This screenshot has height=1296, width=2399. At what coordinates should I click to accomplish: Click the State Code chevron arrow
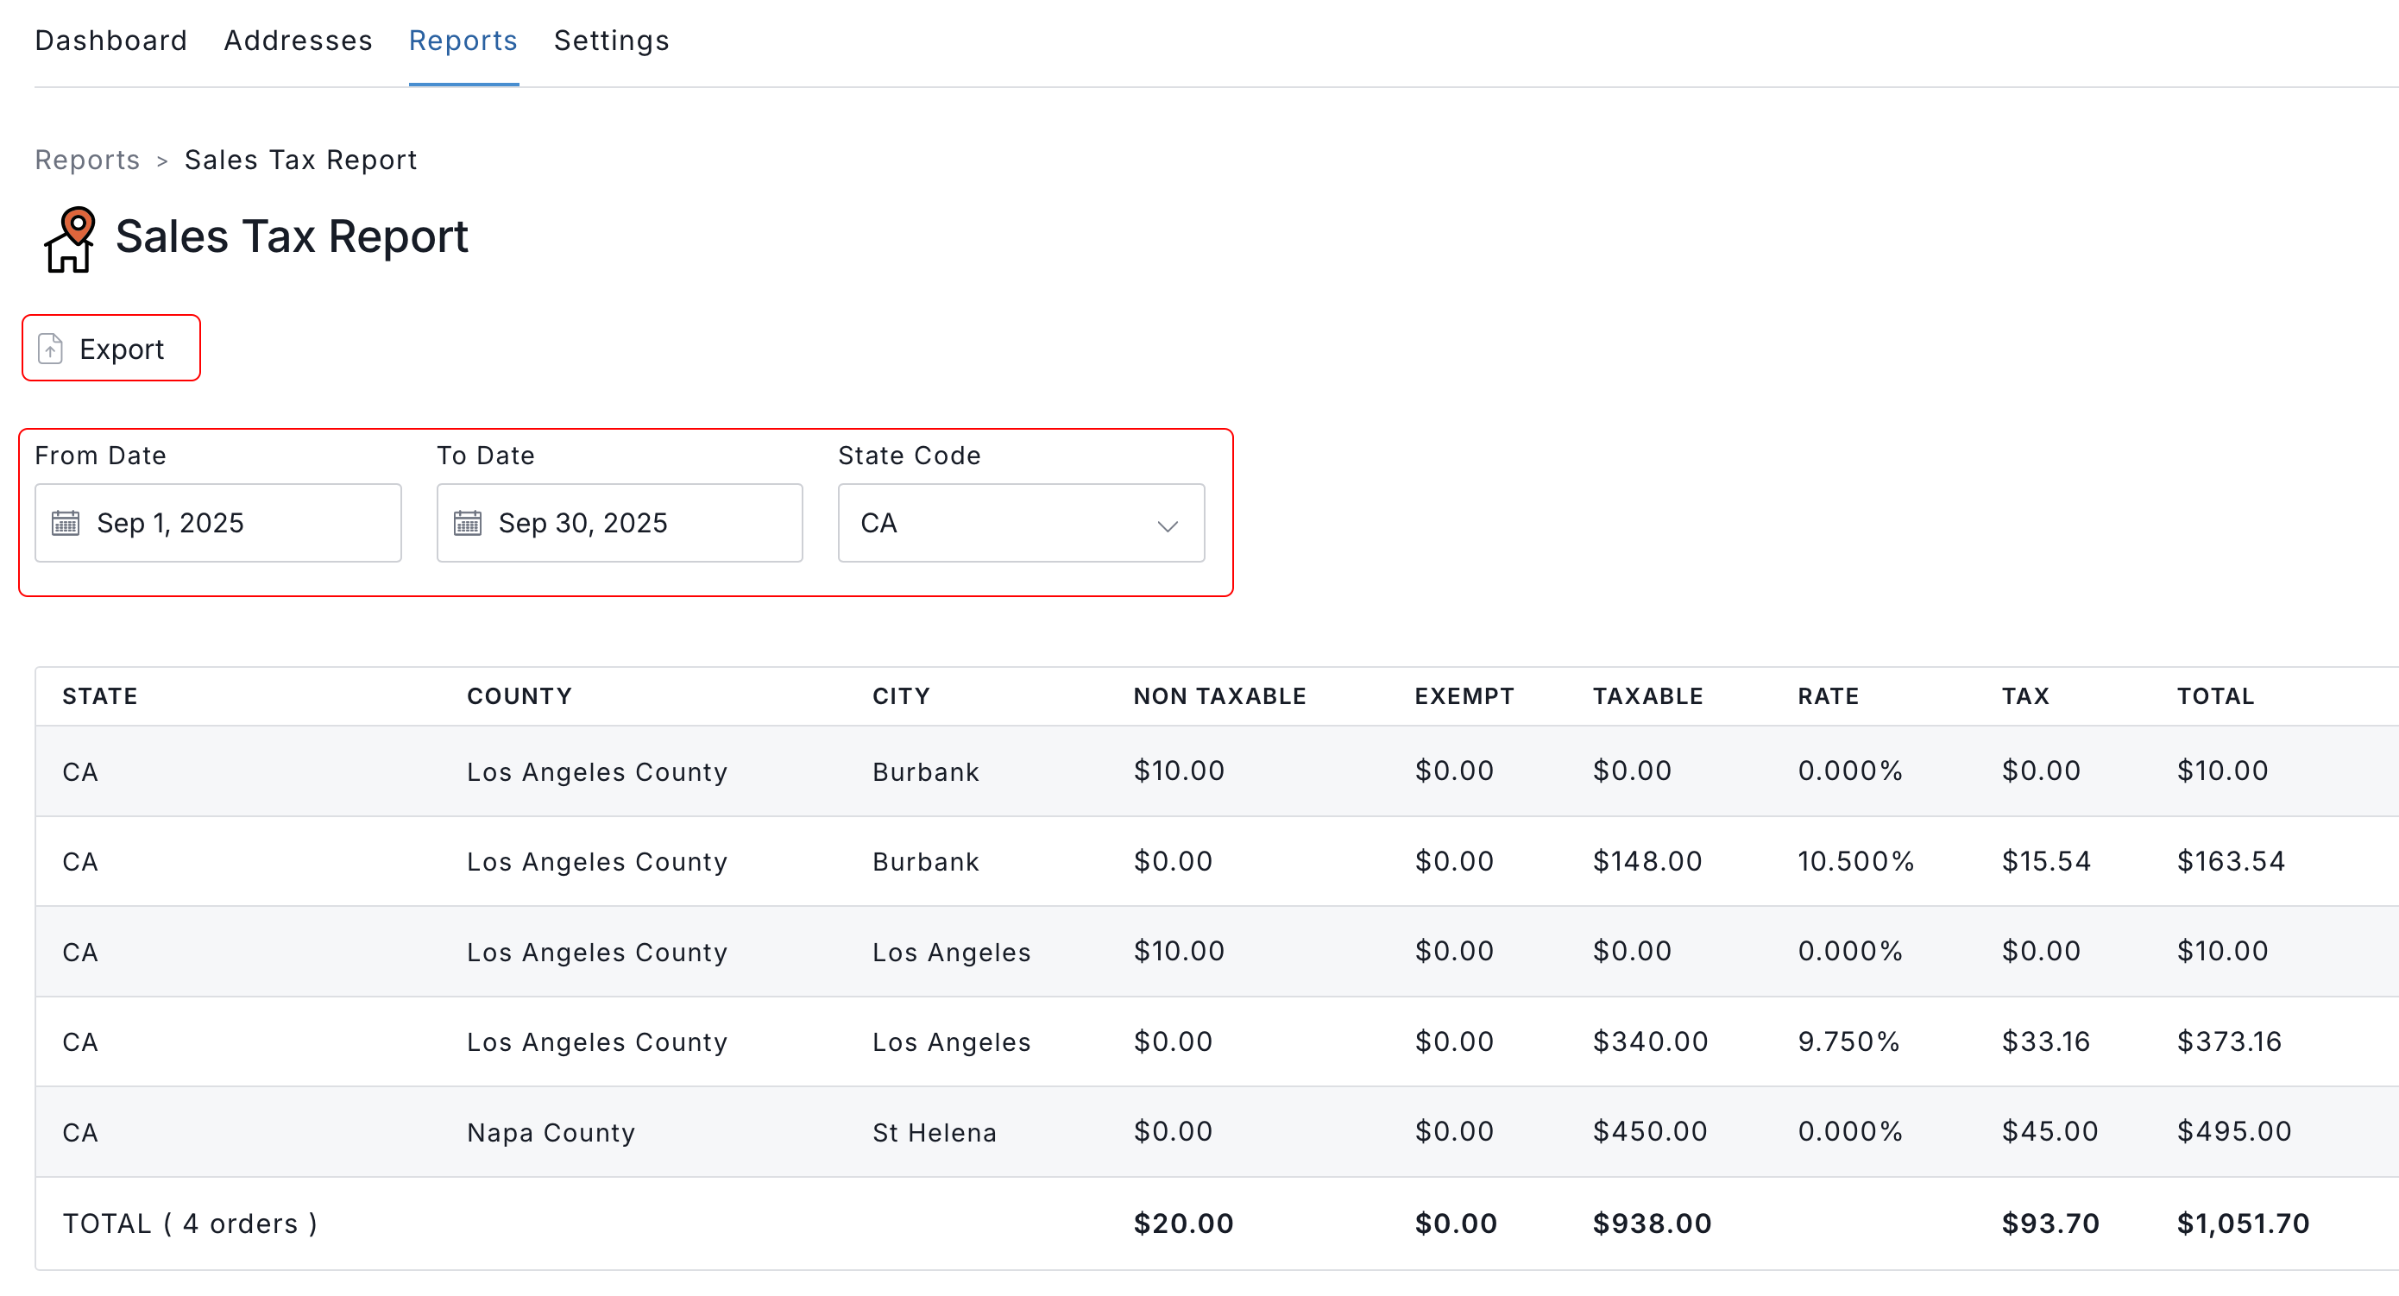pyautogui.click(x=1167, y=526)
